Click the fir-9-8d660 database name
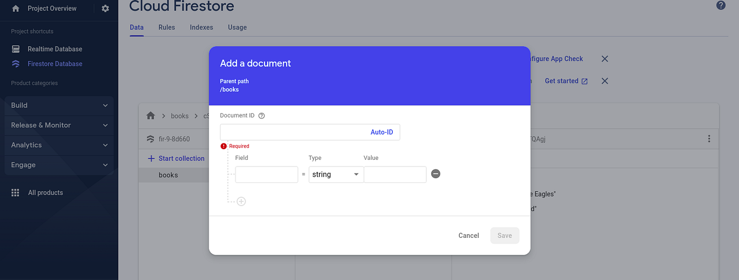The height and width of the screenshot is (280, 739). (x=174, y=139)
